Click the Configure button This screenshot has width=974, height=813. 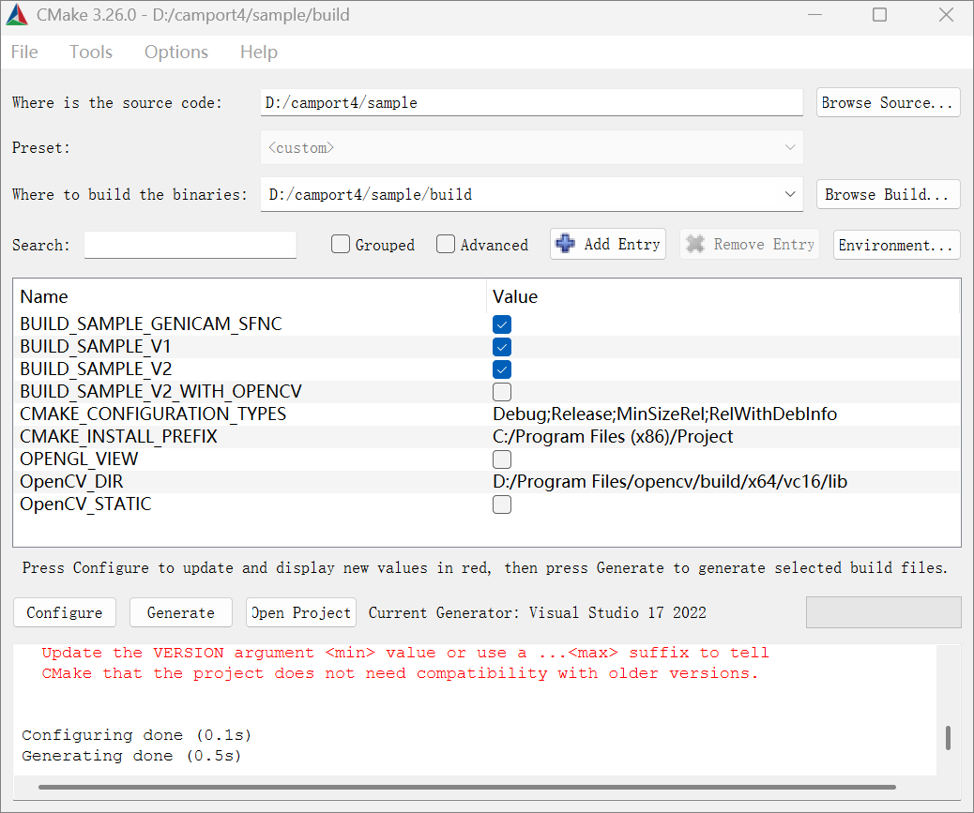point(65,612)
